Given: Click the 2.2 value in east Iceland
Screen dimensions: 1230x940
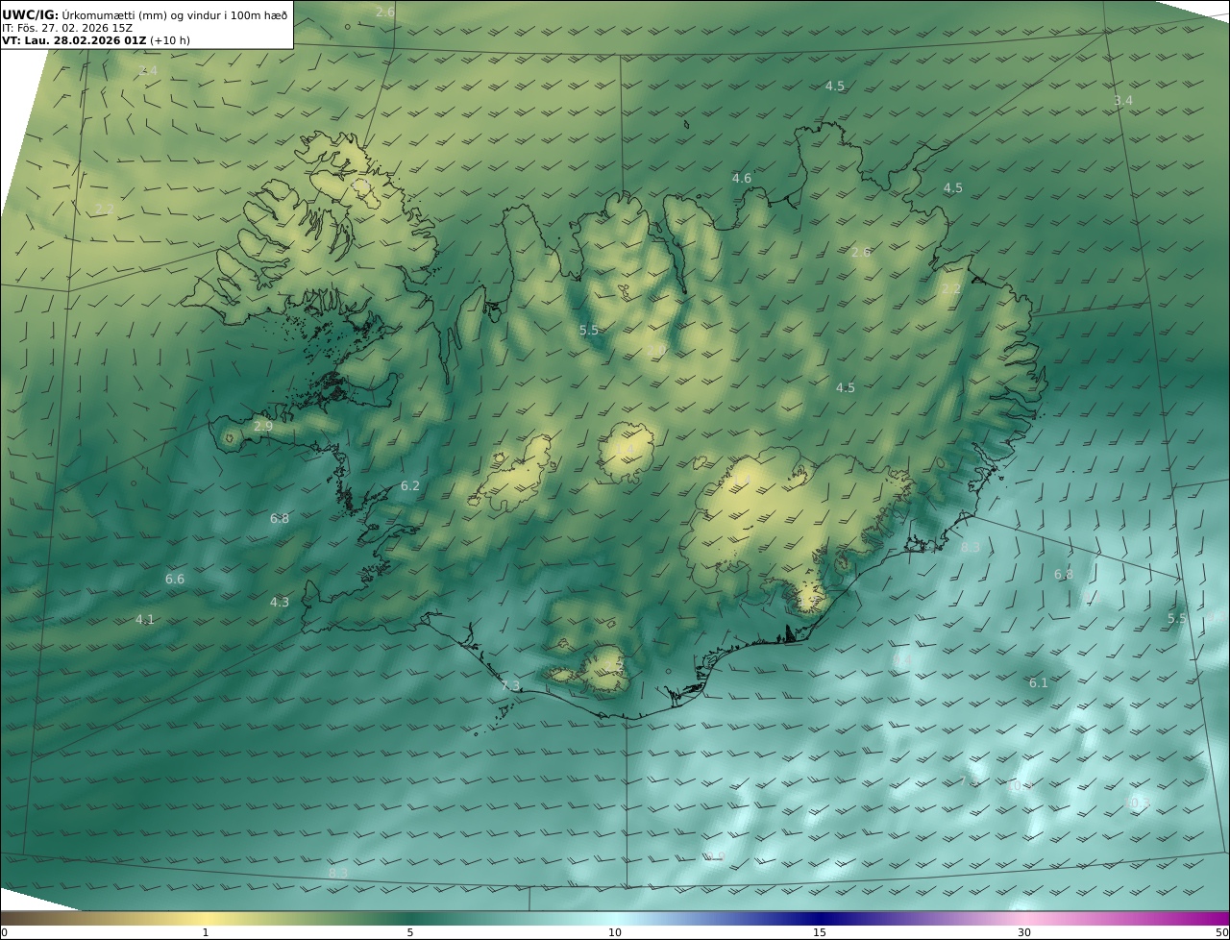Looking at the screenshot, I should [951, 289].
